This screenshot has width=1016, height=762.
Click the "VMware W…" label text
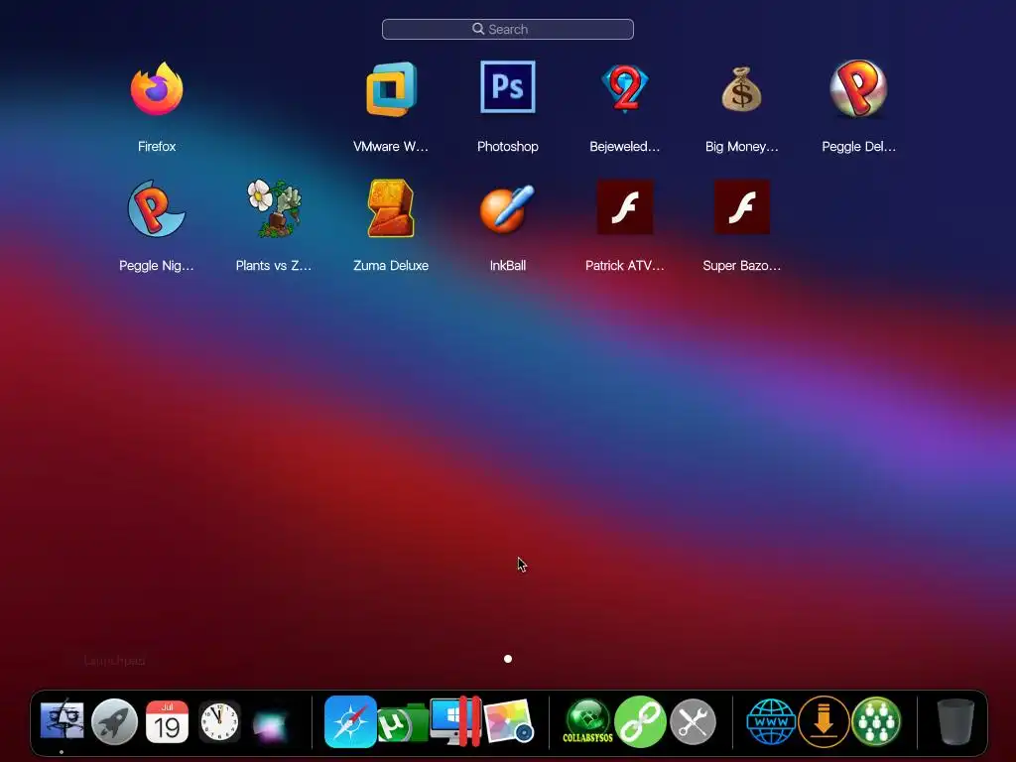(391, 147)
